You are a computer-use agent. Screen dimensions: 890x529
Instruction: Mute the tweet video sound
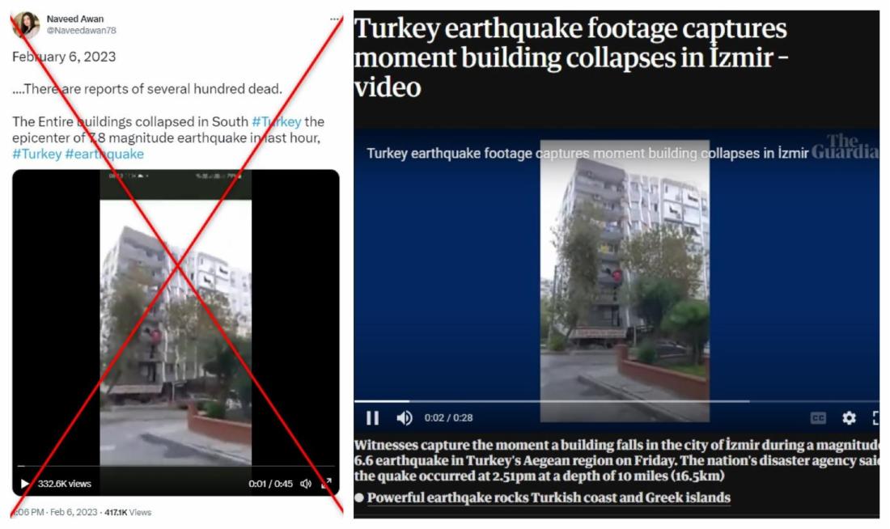(306, 484)
